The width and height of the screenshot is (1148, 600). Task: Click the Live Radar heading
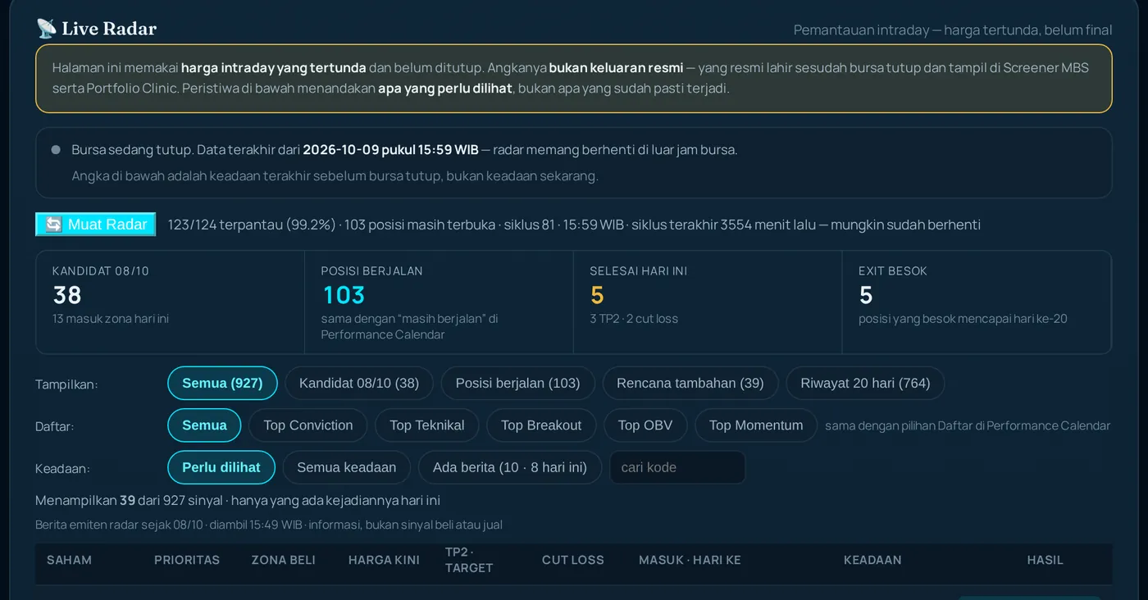[109, 29]
